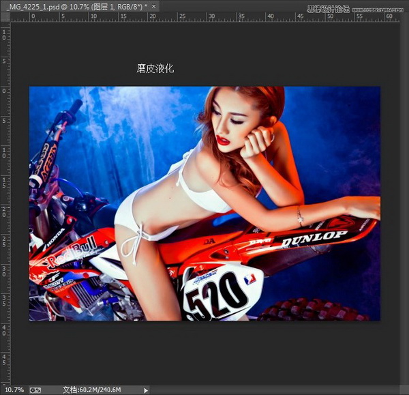This screenshot has width=409, height=395.
Task: Click the 文档:60.2M/240.6M document size readout
Action: click(91, 390)
